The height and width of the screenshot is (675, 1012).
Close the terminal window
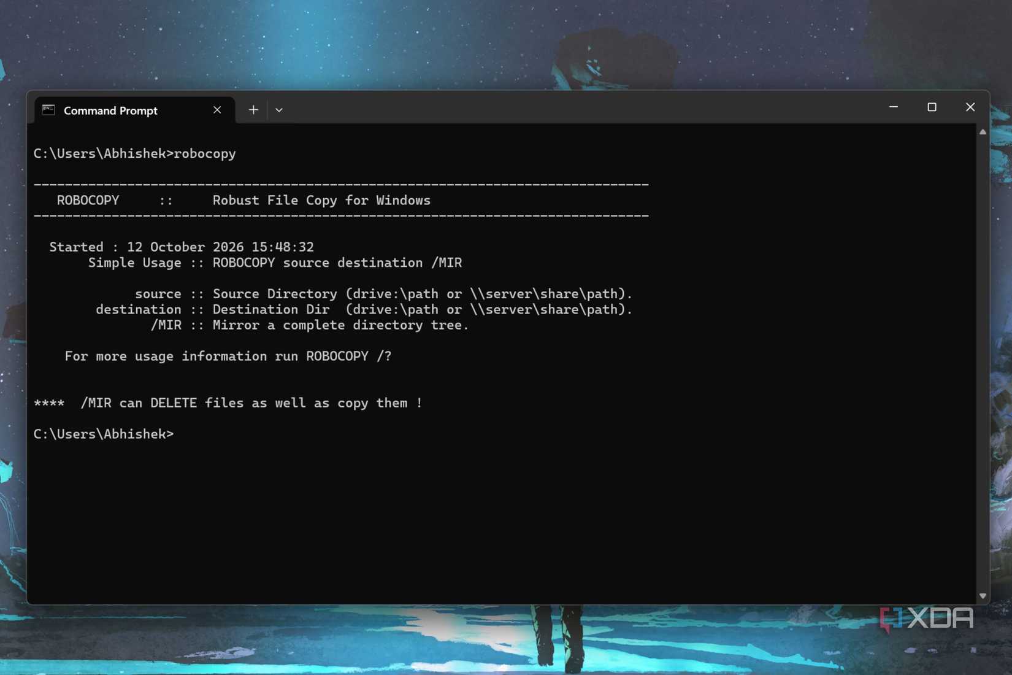click(970, 107)
